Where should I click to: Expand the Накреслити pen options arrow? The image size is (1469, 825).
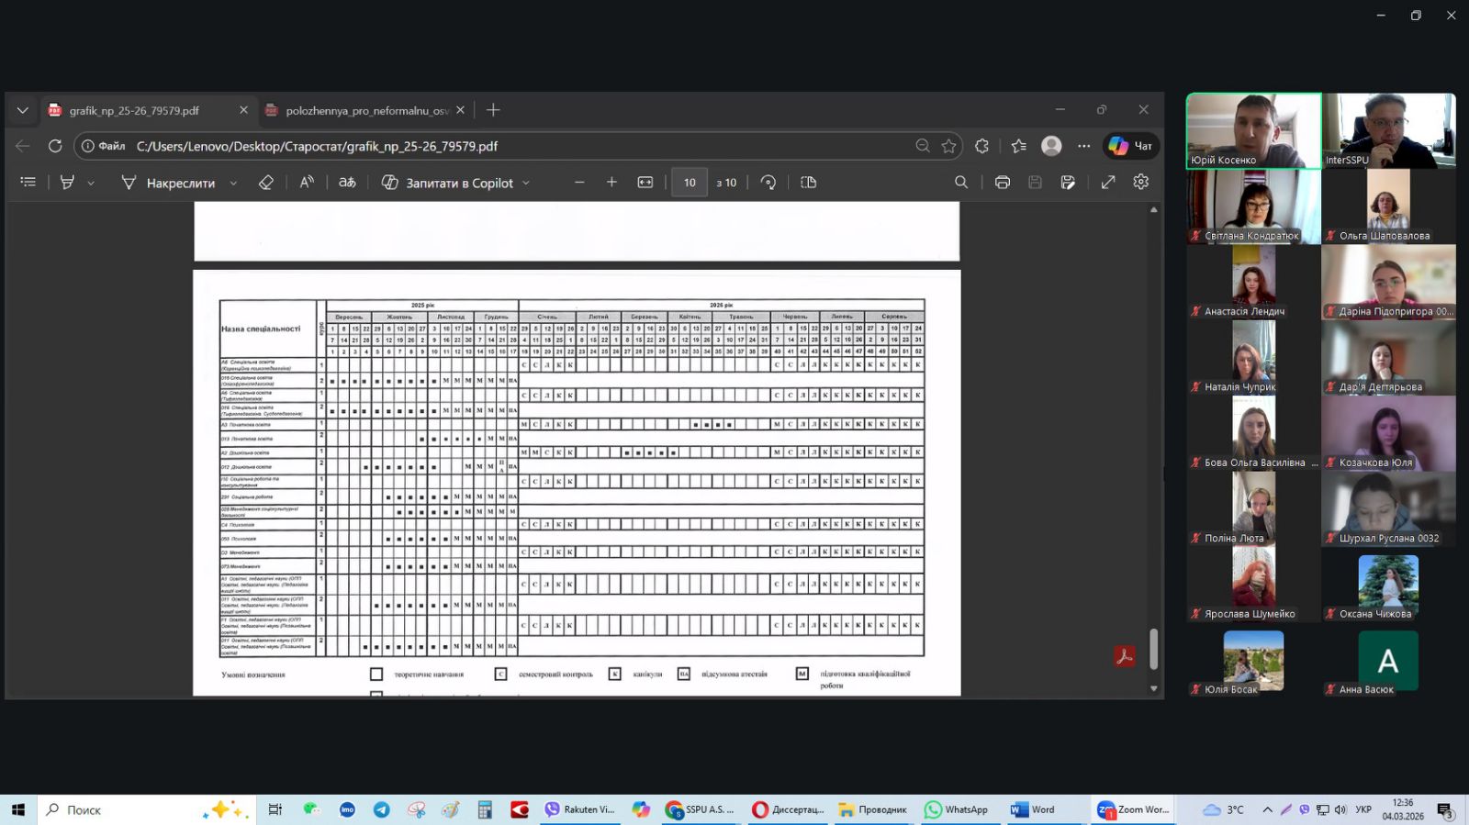233,184
